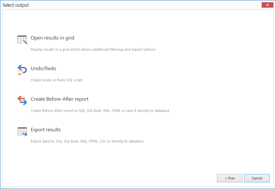Pick the Export results option
Screen dimensions: 276x189
tap(45, 129)
